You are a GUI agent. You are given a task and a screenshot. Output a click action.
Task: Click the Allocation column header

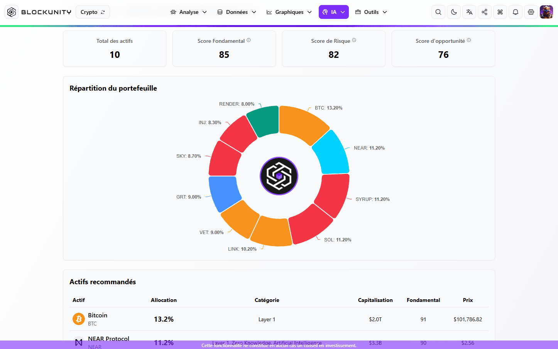pyautogui.click(x=164, y=300)
